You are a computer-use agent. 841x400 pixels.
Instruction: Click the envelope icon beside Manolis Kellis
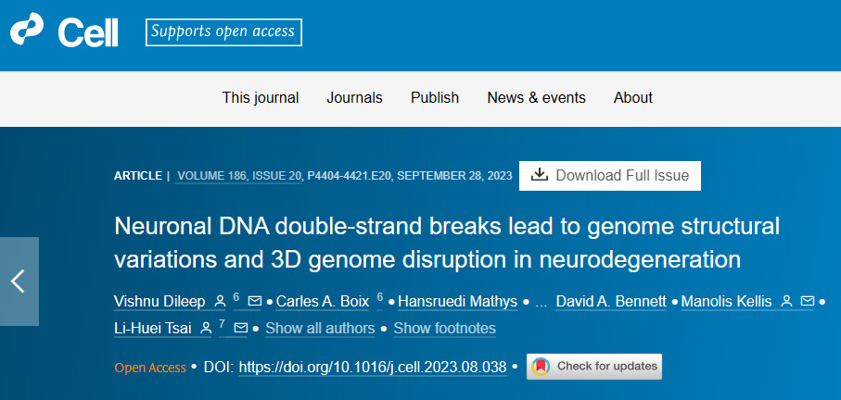pos(807,302)
